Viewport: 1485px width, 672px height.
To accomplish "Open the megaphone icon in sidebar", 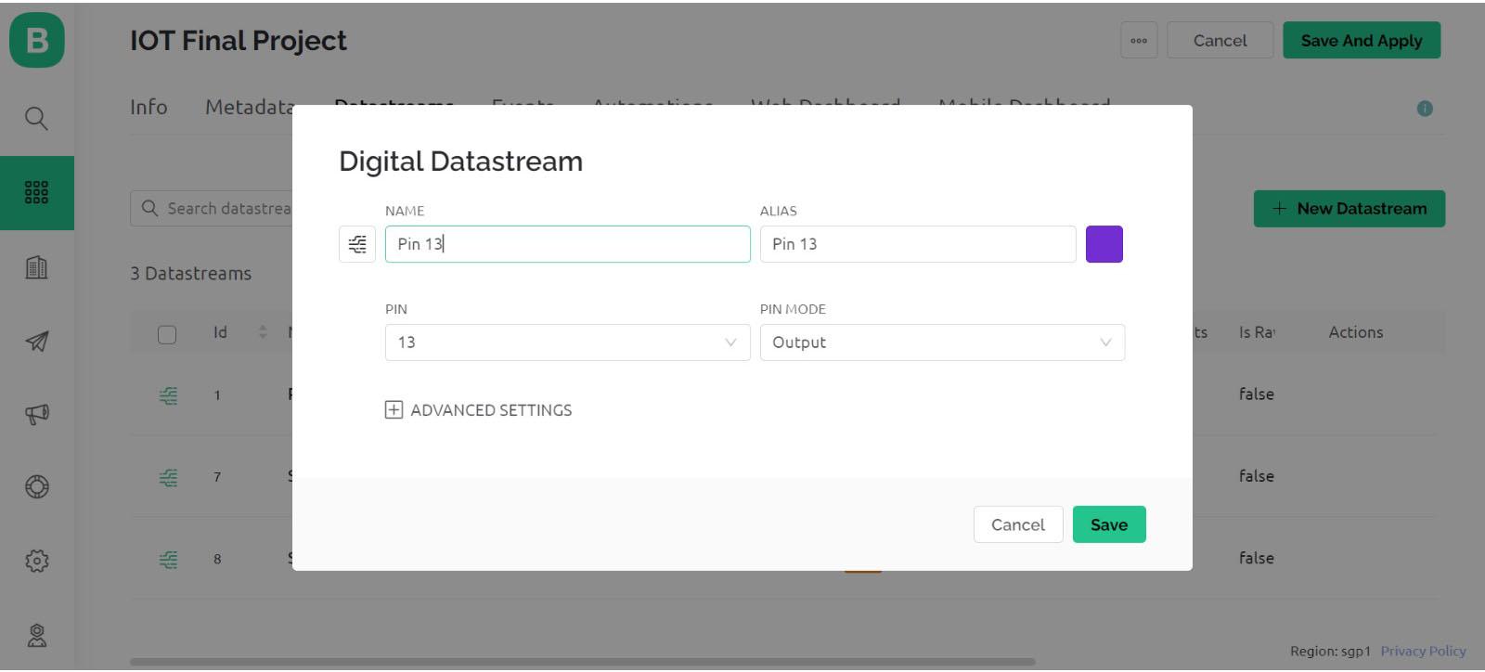I will click(x=36, y=414).
